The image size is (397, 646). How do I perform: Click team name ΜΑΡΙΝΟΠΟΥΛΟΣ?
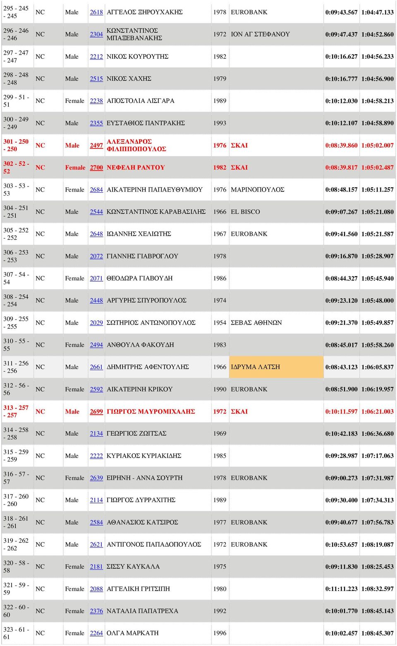258,190
